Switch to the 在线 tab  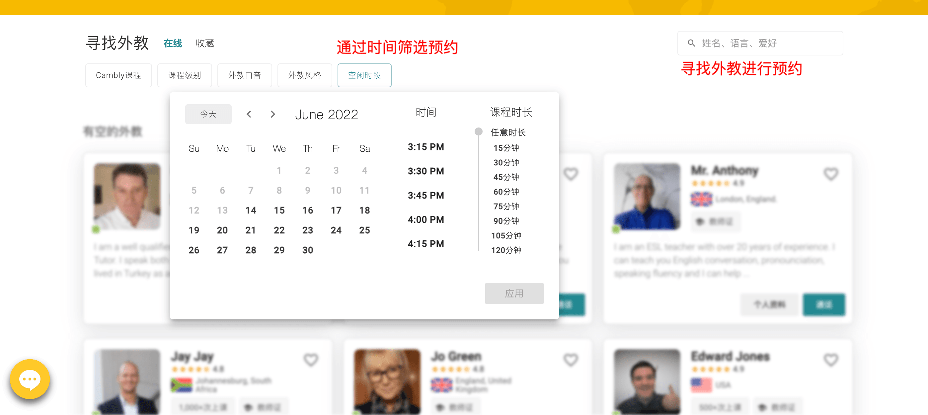tap(173, 43)
